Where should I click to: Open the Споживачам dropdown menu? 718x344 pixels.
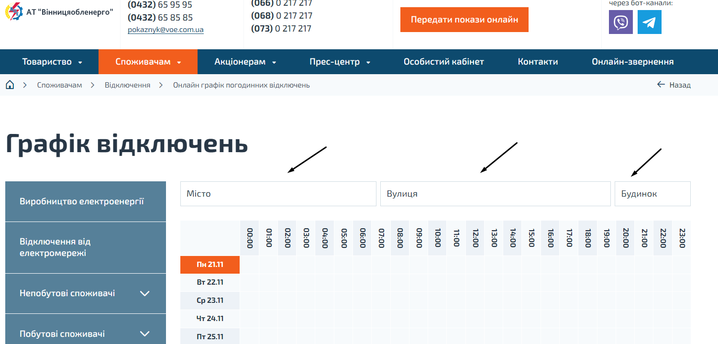pos(144,61)
